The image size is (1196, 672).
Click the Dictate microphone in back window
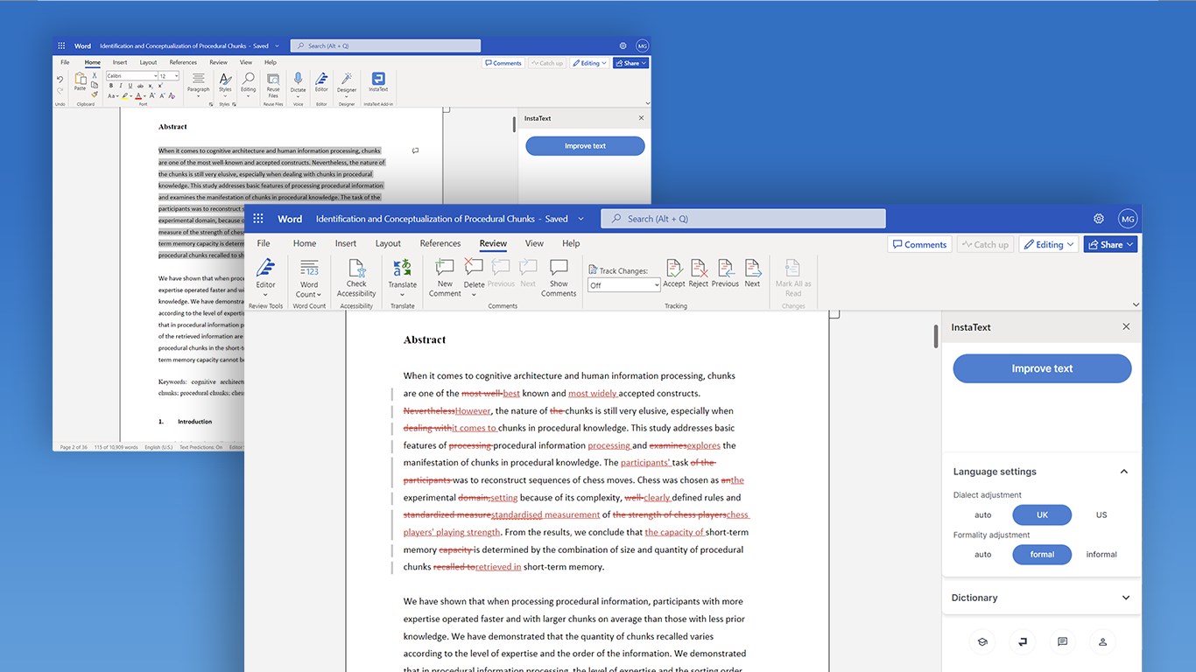298,80
